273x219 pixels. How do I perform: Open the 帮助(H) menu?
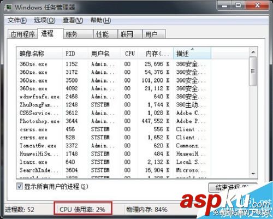point(100,20)
